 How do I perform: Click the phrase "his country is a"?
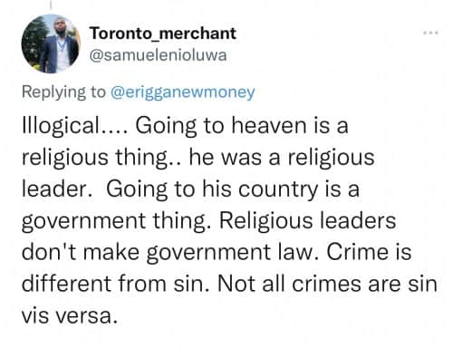tap(281, 189)
